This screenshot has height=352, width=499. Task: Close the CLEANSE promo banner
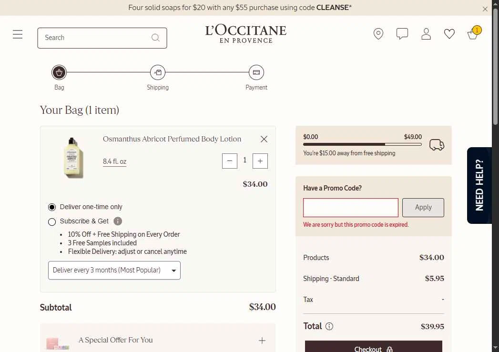[x=485, y=9]
